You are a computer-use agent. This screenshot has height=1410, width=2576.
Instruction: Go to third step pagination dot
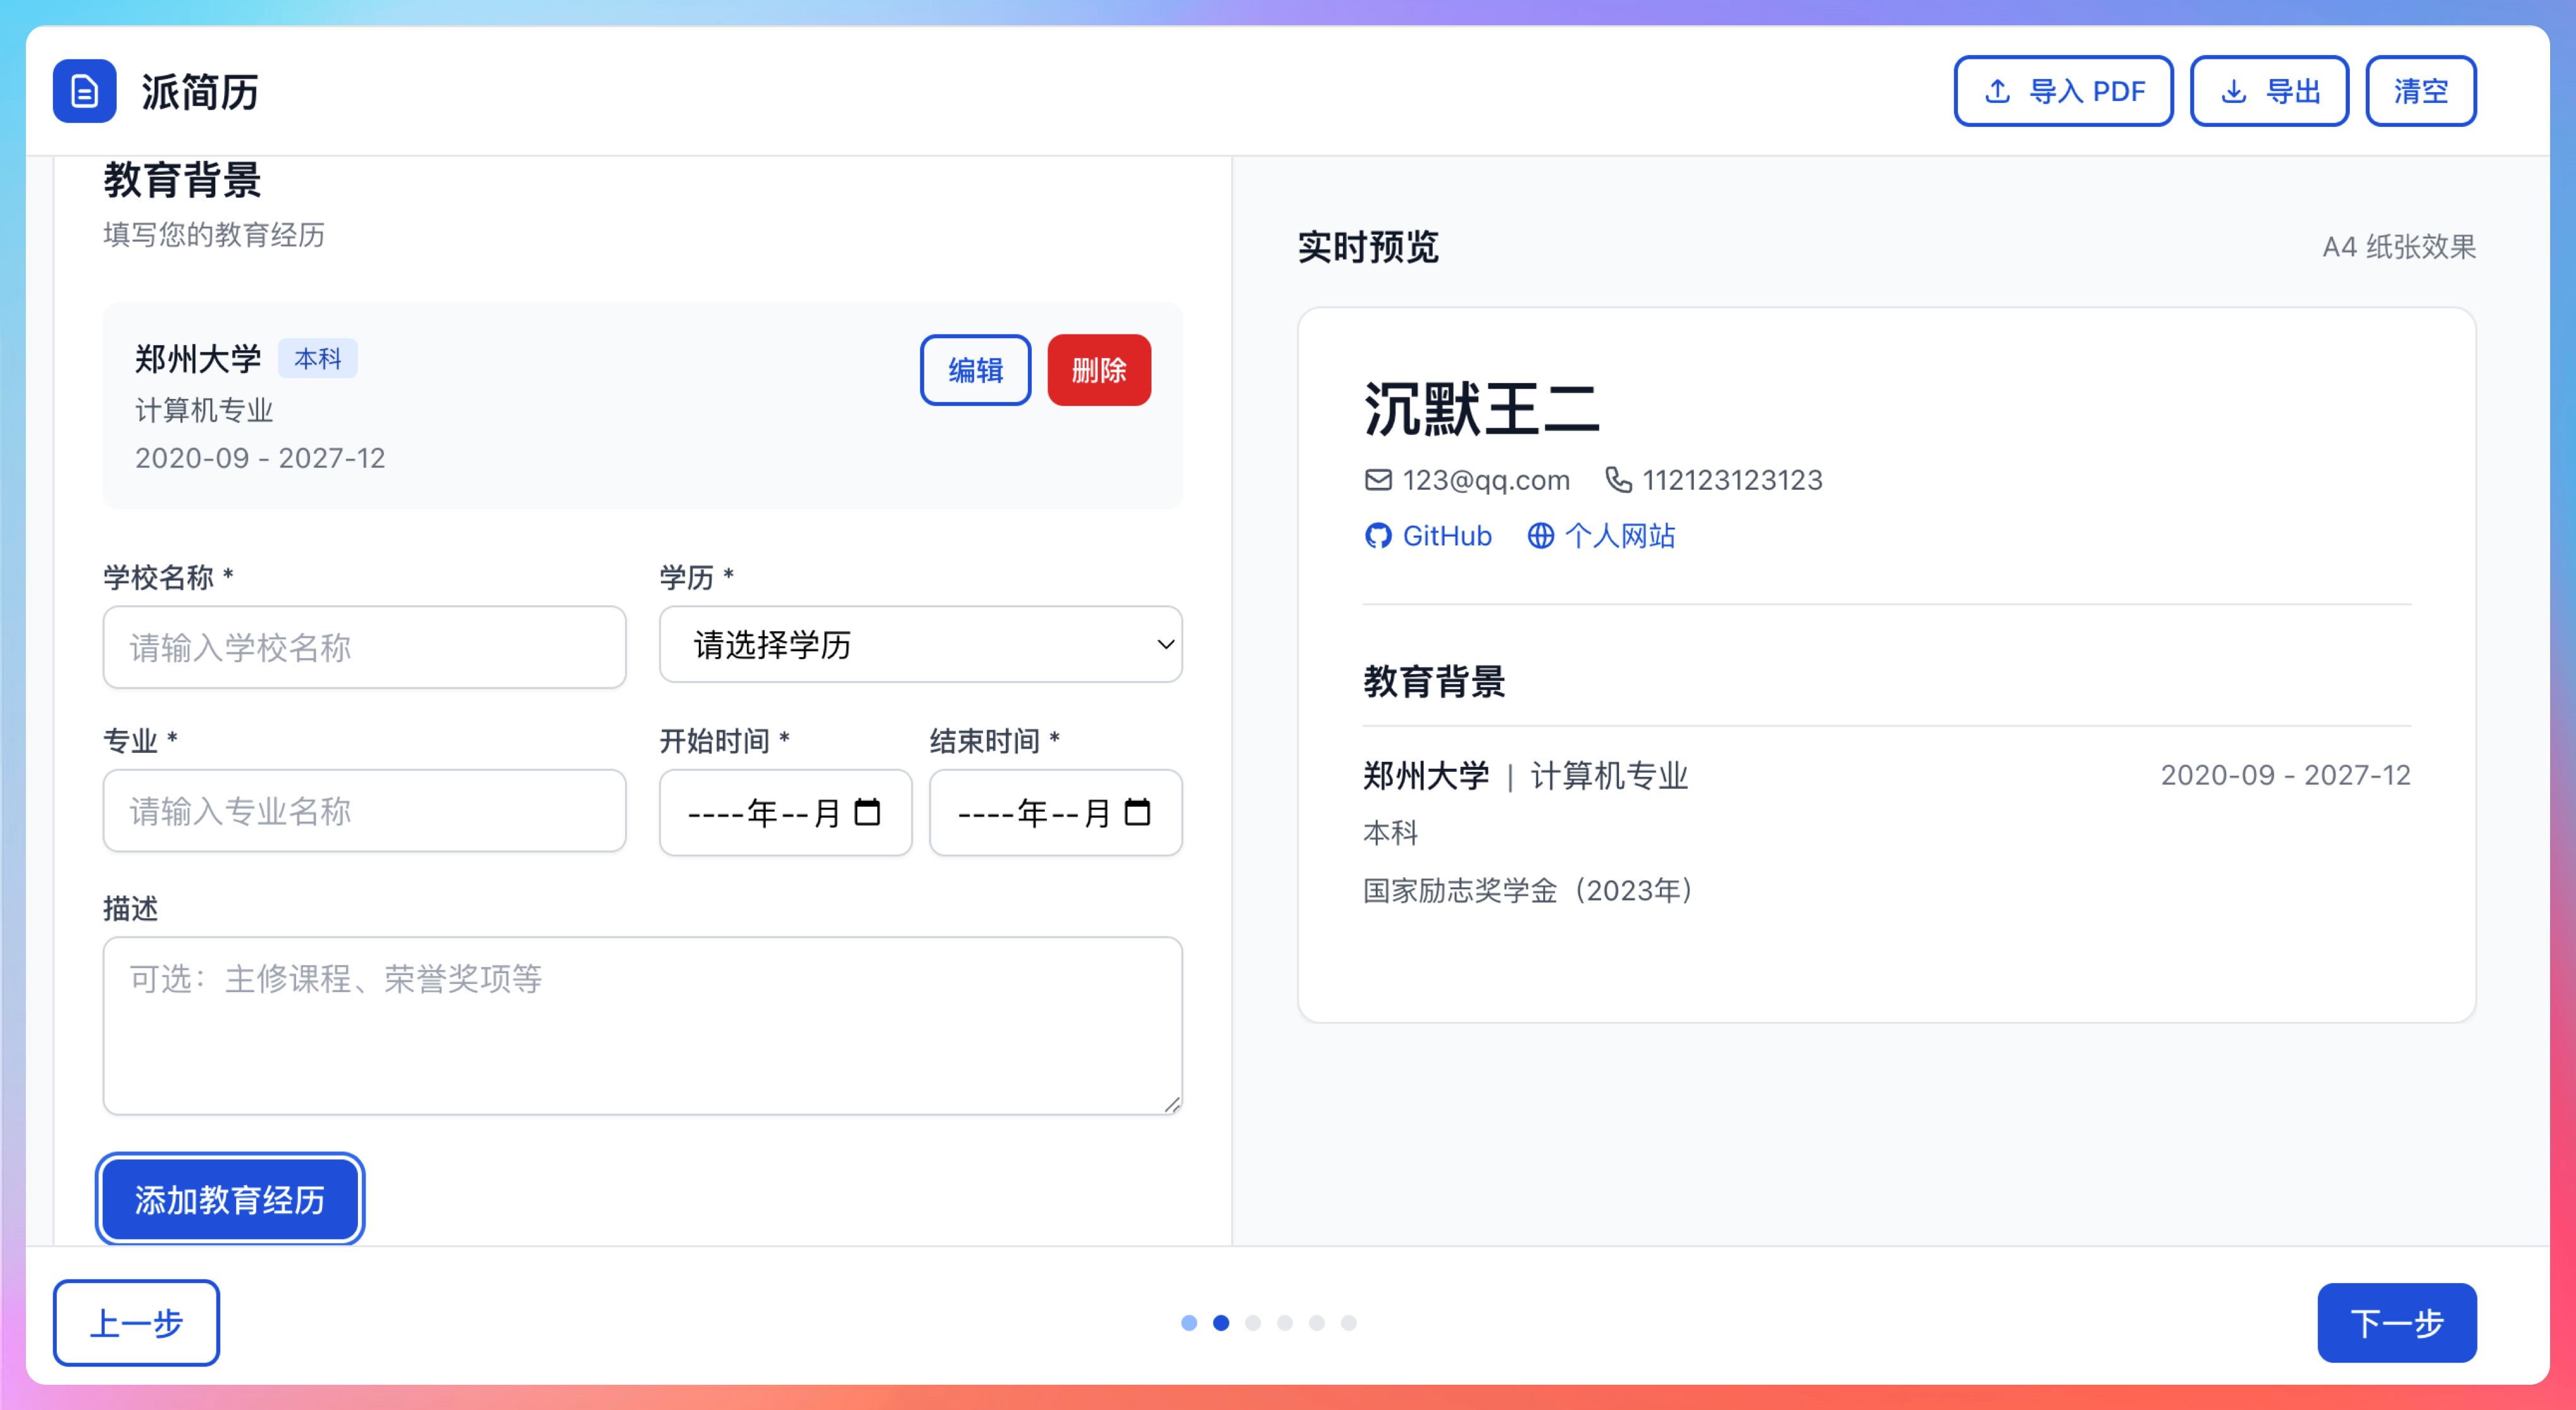pyautogui.click(x=1253, y=1323)
